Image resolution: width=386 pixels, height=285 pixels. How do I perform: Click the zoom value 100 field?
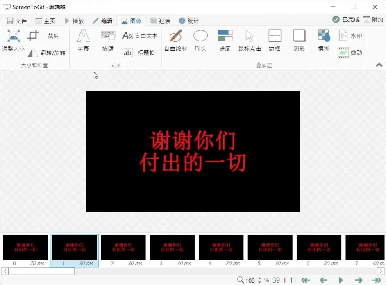pos(250,280)
